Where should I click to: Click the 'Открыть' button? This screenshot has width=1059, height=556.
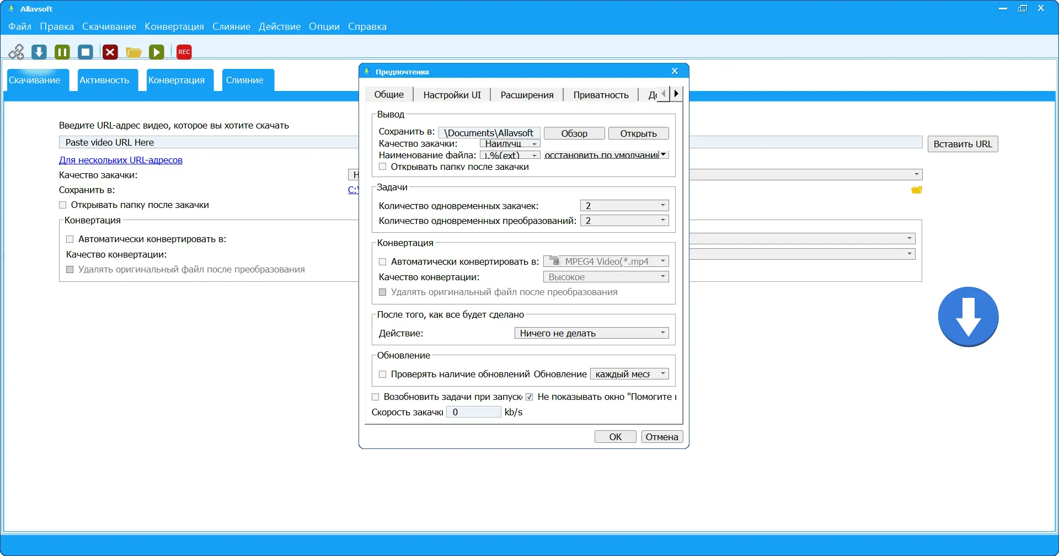tap(639, 133)
